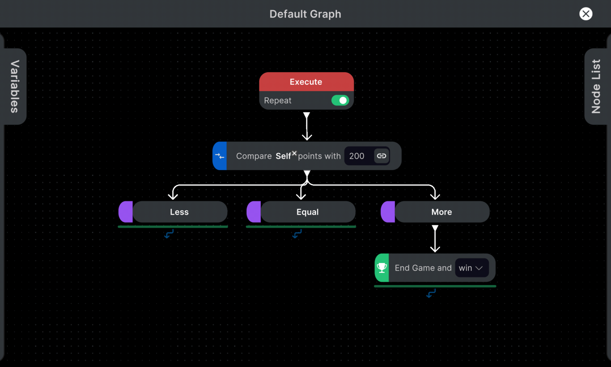This screenshot has height=367, width=611.
Task: Toggle the Repeat switch off
Action: (340, 100)
